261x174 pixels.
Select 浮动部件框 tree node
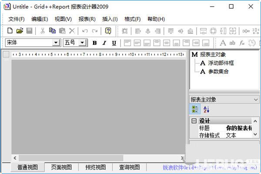(221, 63)
